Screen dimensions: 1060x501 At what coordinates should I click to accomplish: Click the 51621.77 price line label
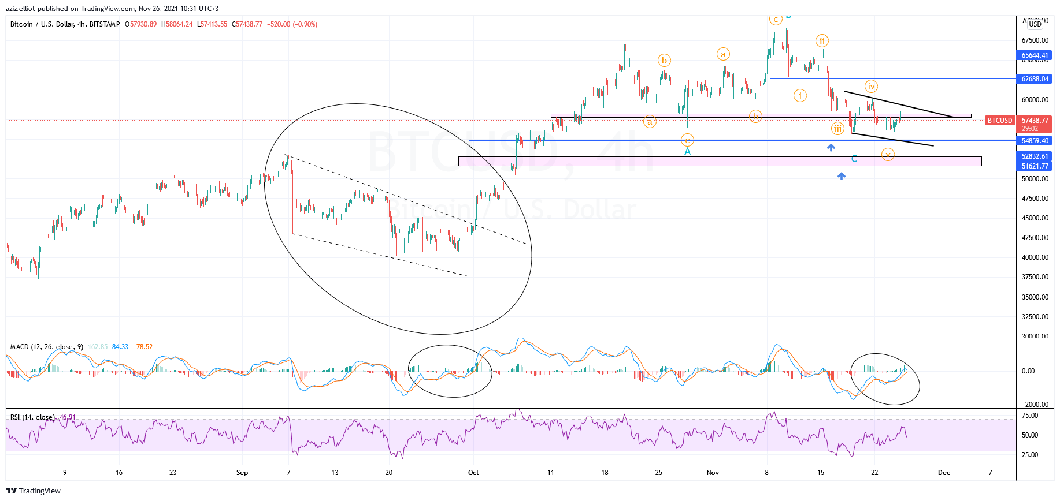pyautogui.click(x=1035, y=166)
